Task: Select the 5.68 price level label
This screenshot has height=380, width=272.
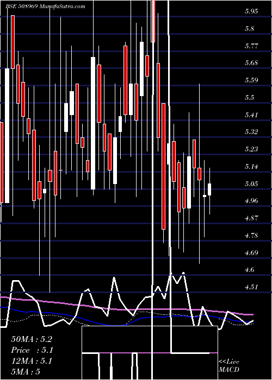Action: [x=251, y=63]
